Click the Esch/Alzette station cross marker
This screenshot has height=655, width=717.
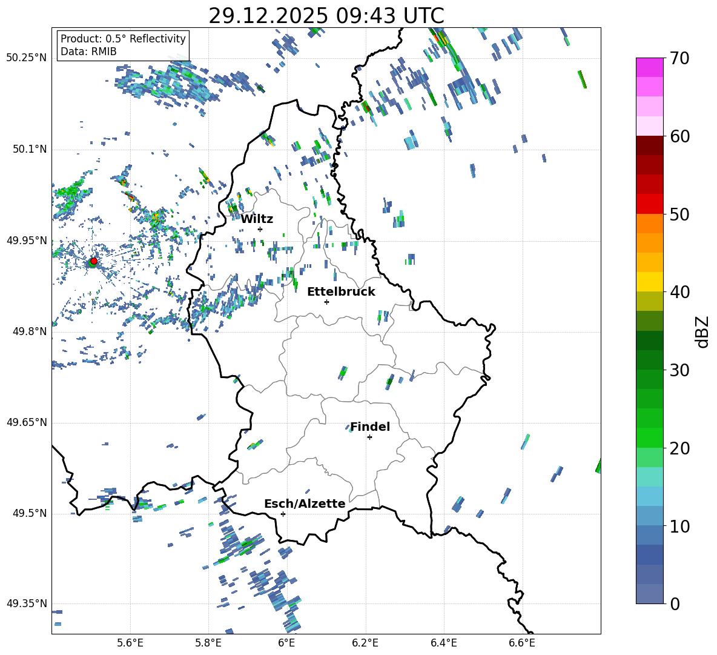point(283,514)
